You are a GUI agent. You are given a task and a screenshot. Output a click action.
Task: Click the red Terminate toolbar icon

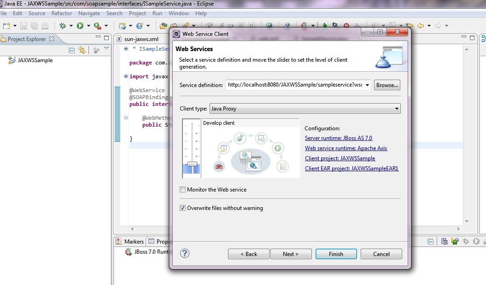346,25
